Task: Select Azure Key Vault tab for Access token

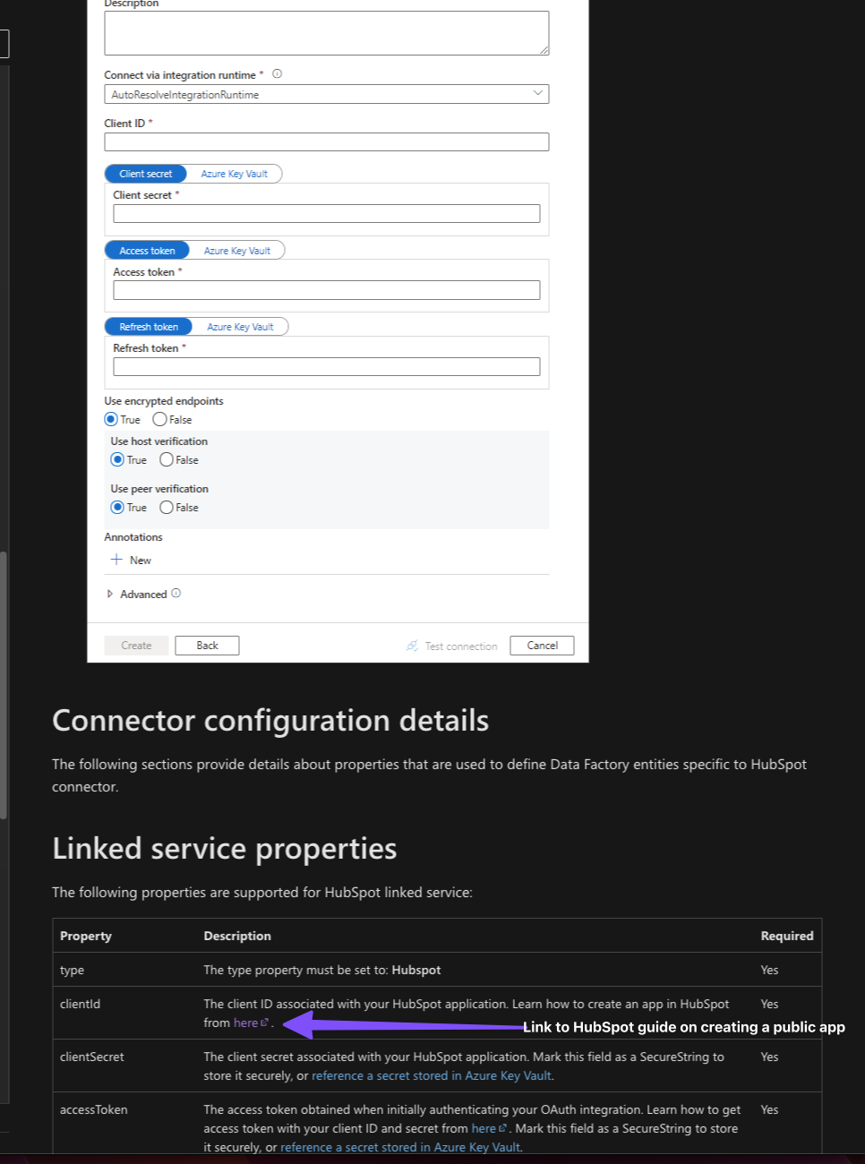Action: (238, 250)
